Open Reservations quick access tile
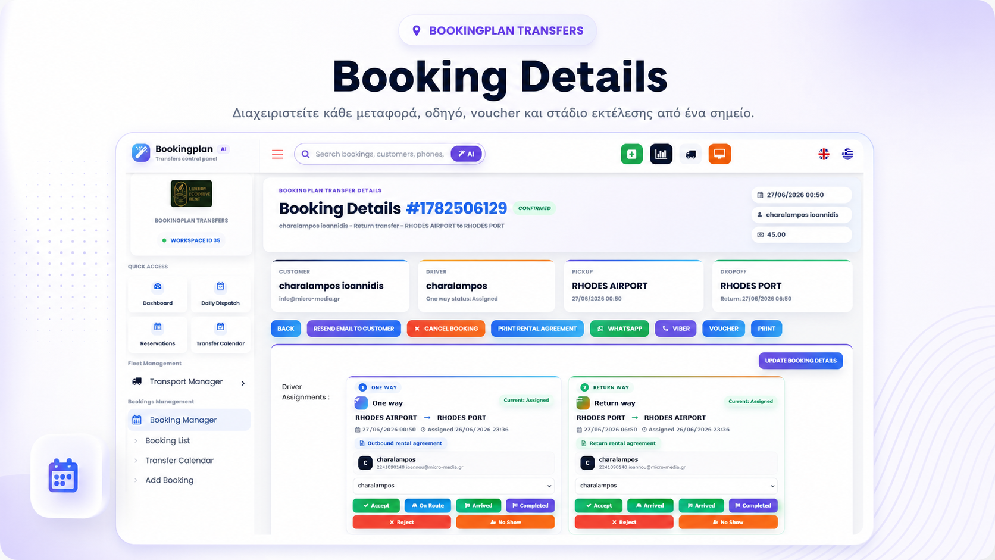The height and width of the screenshot is (560, 995). click(158, 334)
